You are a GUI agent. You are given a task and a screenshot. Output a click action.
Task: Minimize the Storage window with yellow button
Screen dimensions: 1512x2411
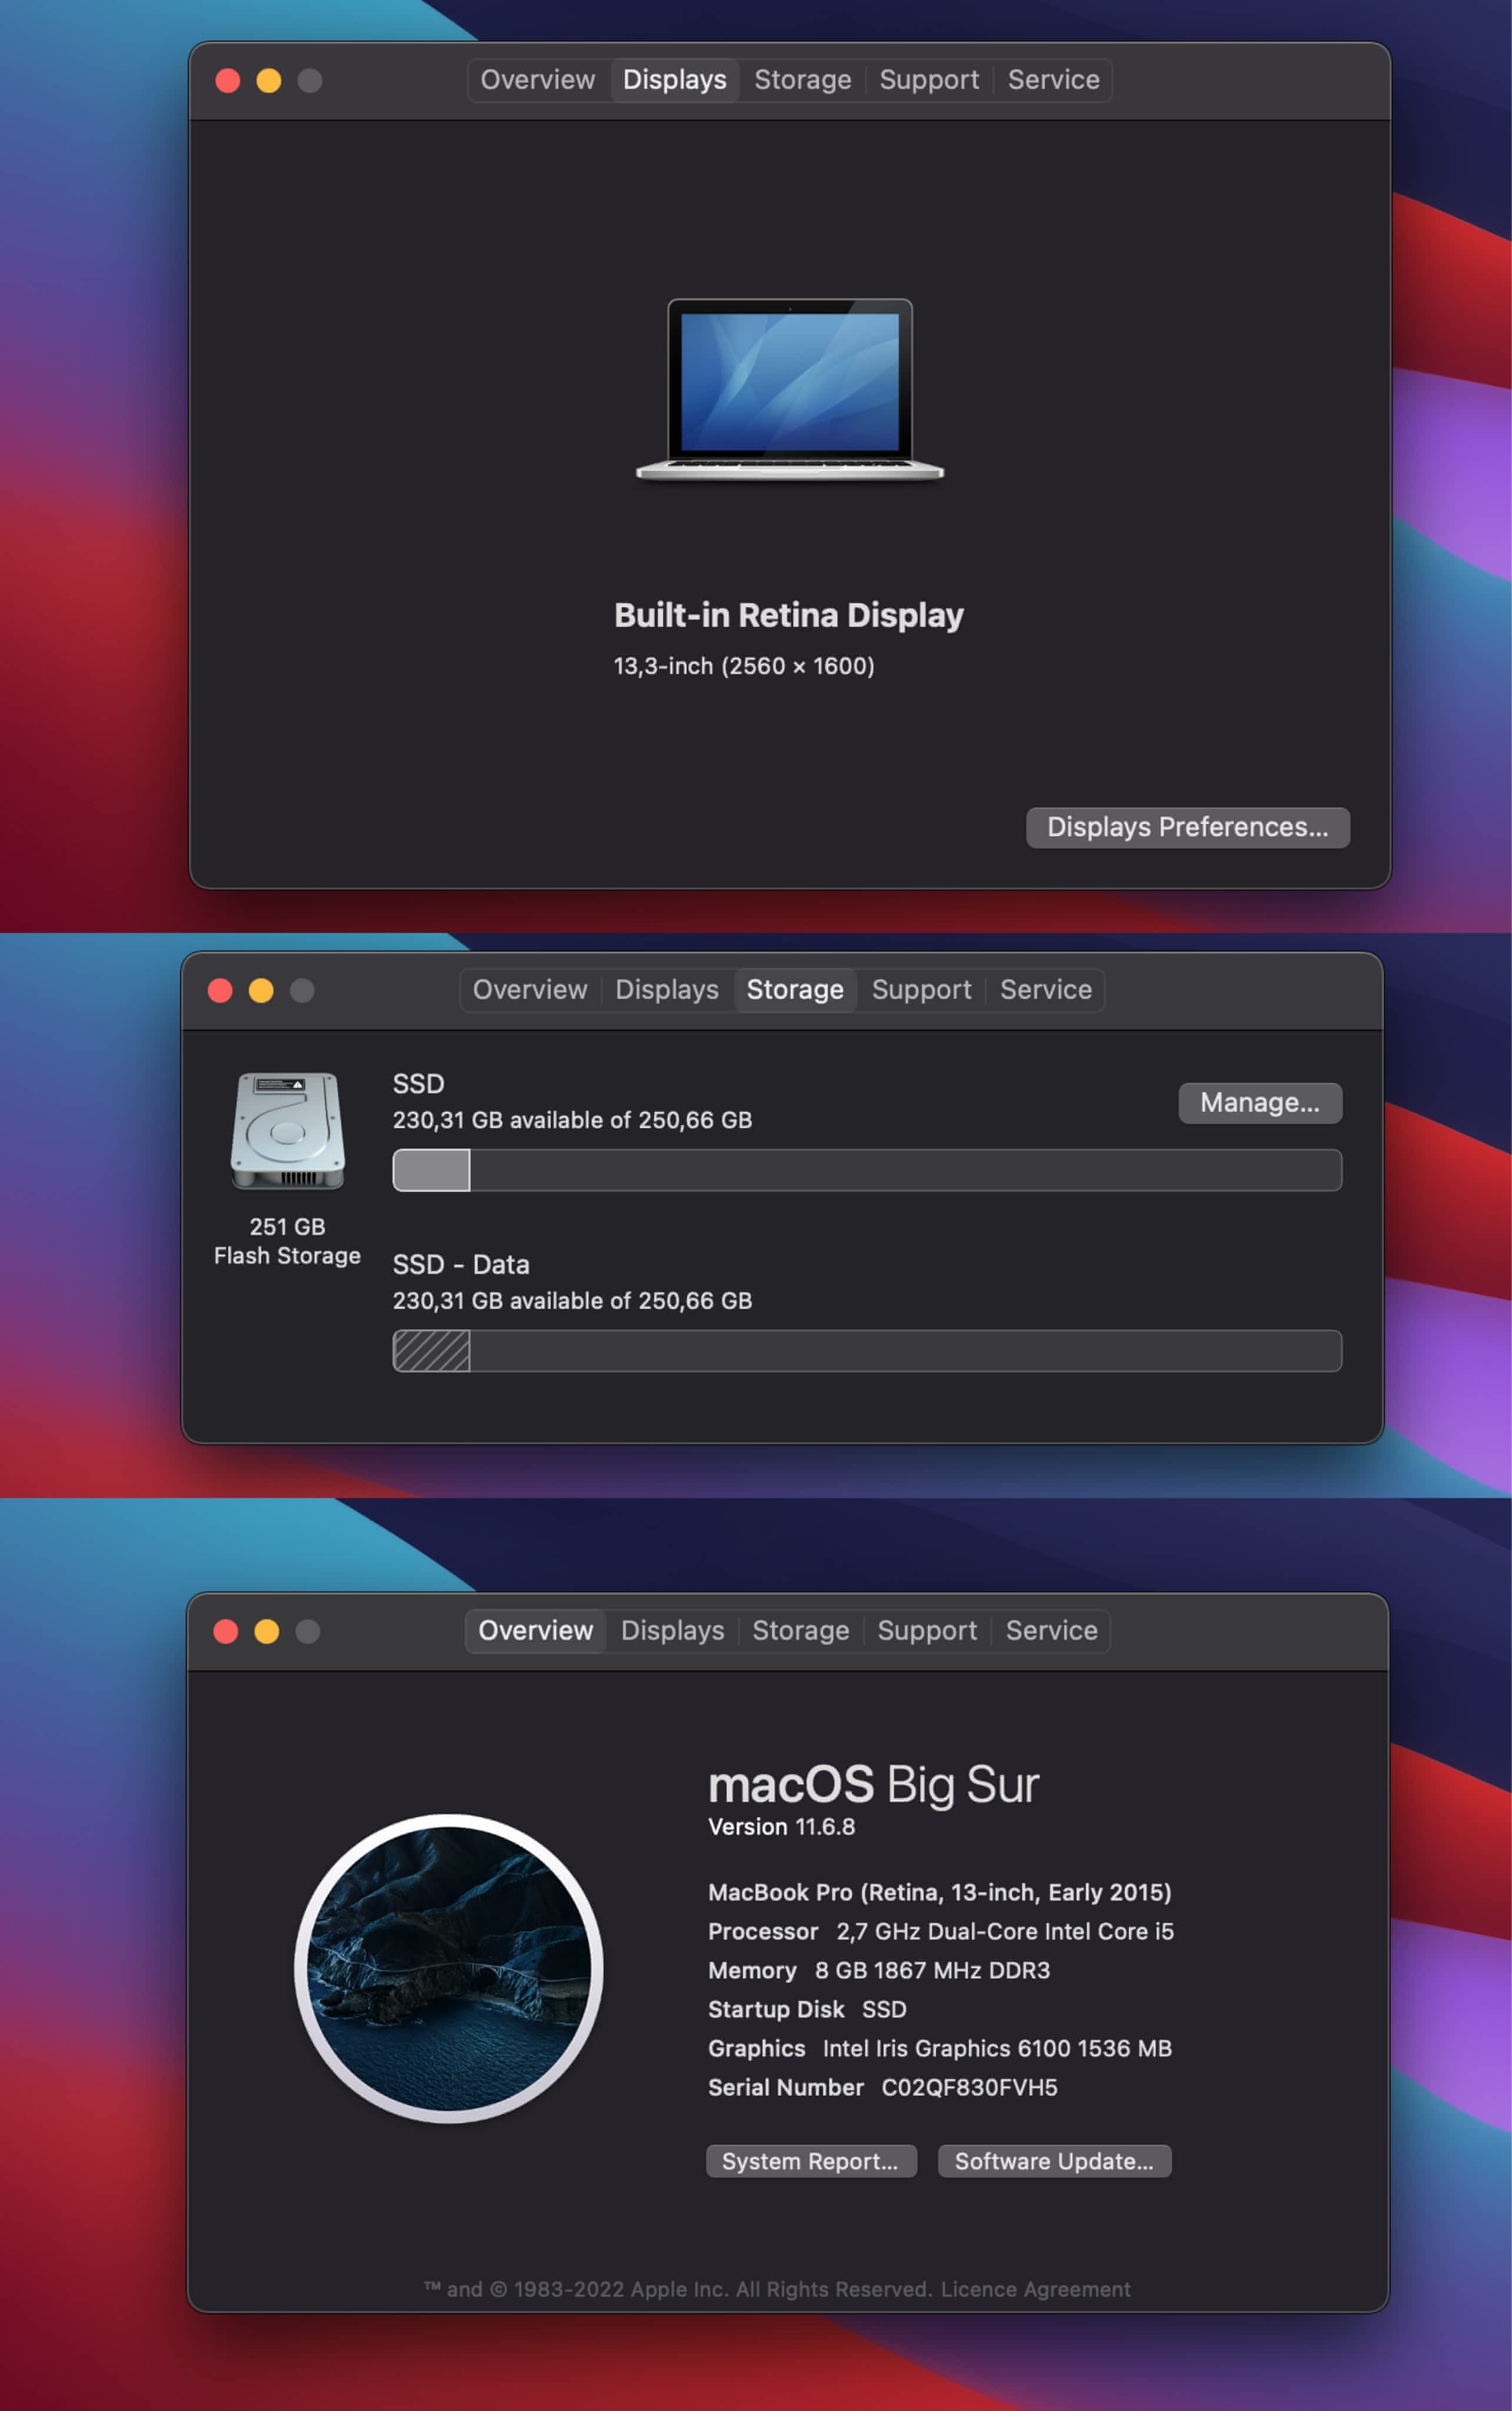261,990
